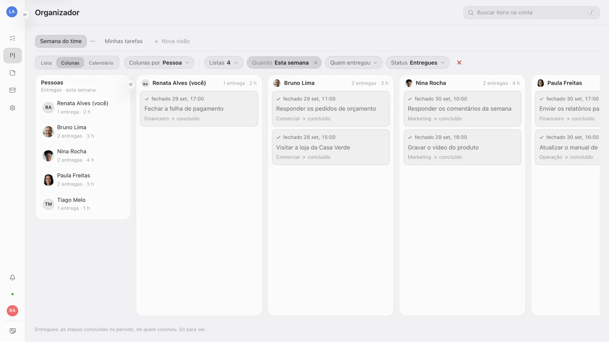The width and height of the screenshot is (609, 342).
Task: Open the documents sidebar icon
Action: [13, 73]
